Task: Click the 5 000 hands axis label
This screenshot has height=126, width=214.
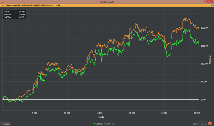Action: [35, 113]
